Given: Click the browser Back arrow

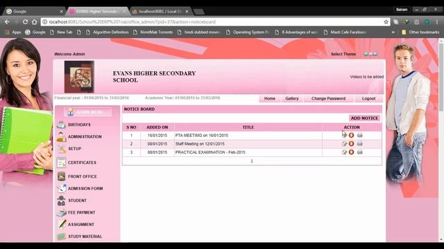Looking at the screenshot, I should (7, 21).
